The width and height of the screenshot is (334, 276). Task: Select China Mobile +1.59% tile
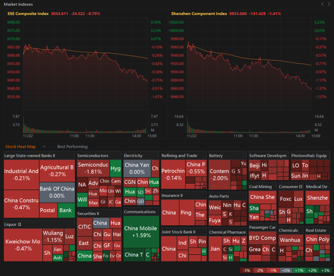pyautogui.click(x=141, y=232)
